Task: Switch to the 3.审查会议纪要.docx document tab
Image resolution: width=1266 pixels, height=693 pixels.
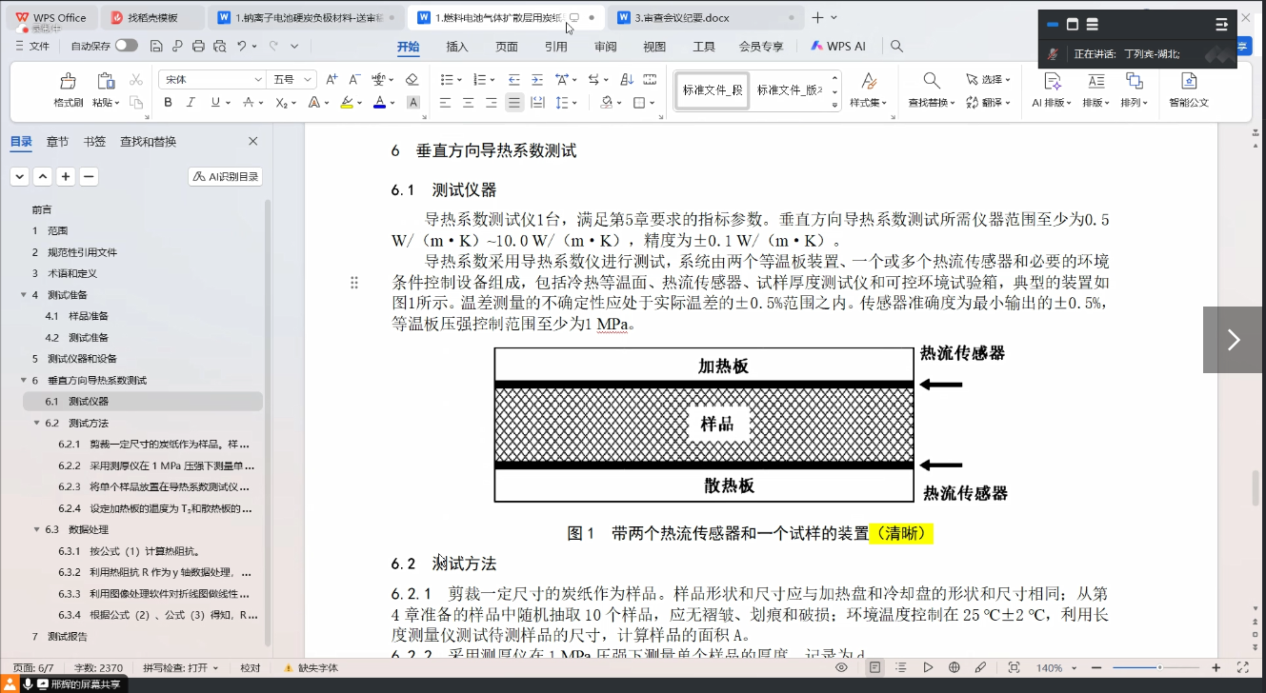Action: (x=681, y=17)
